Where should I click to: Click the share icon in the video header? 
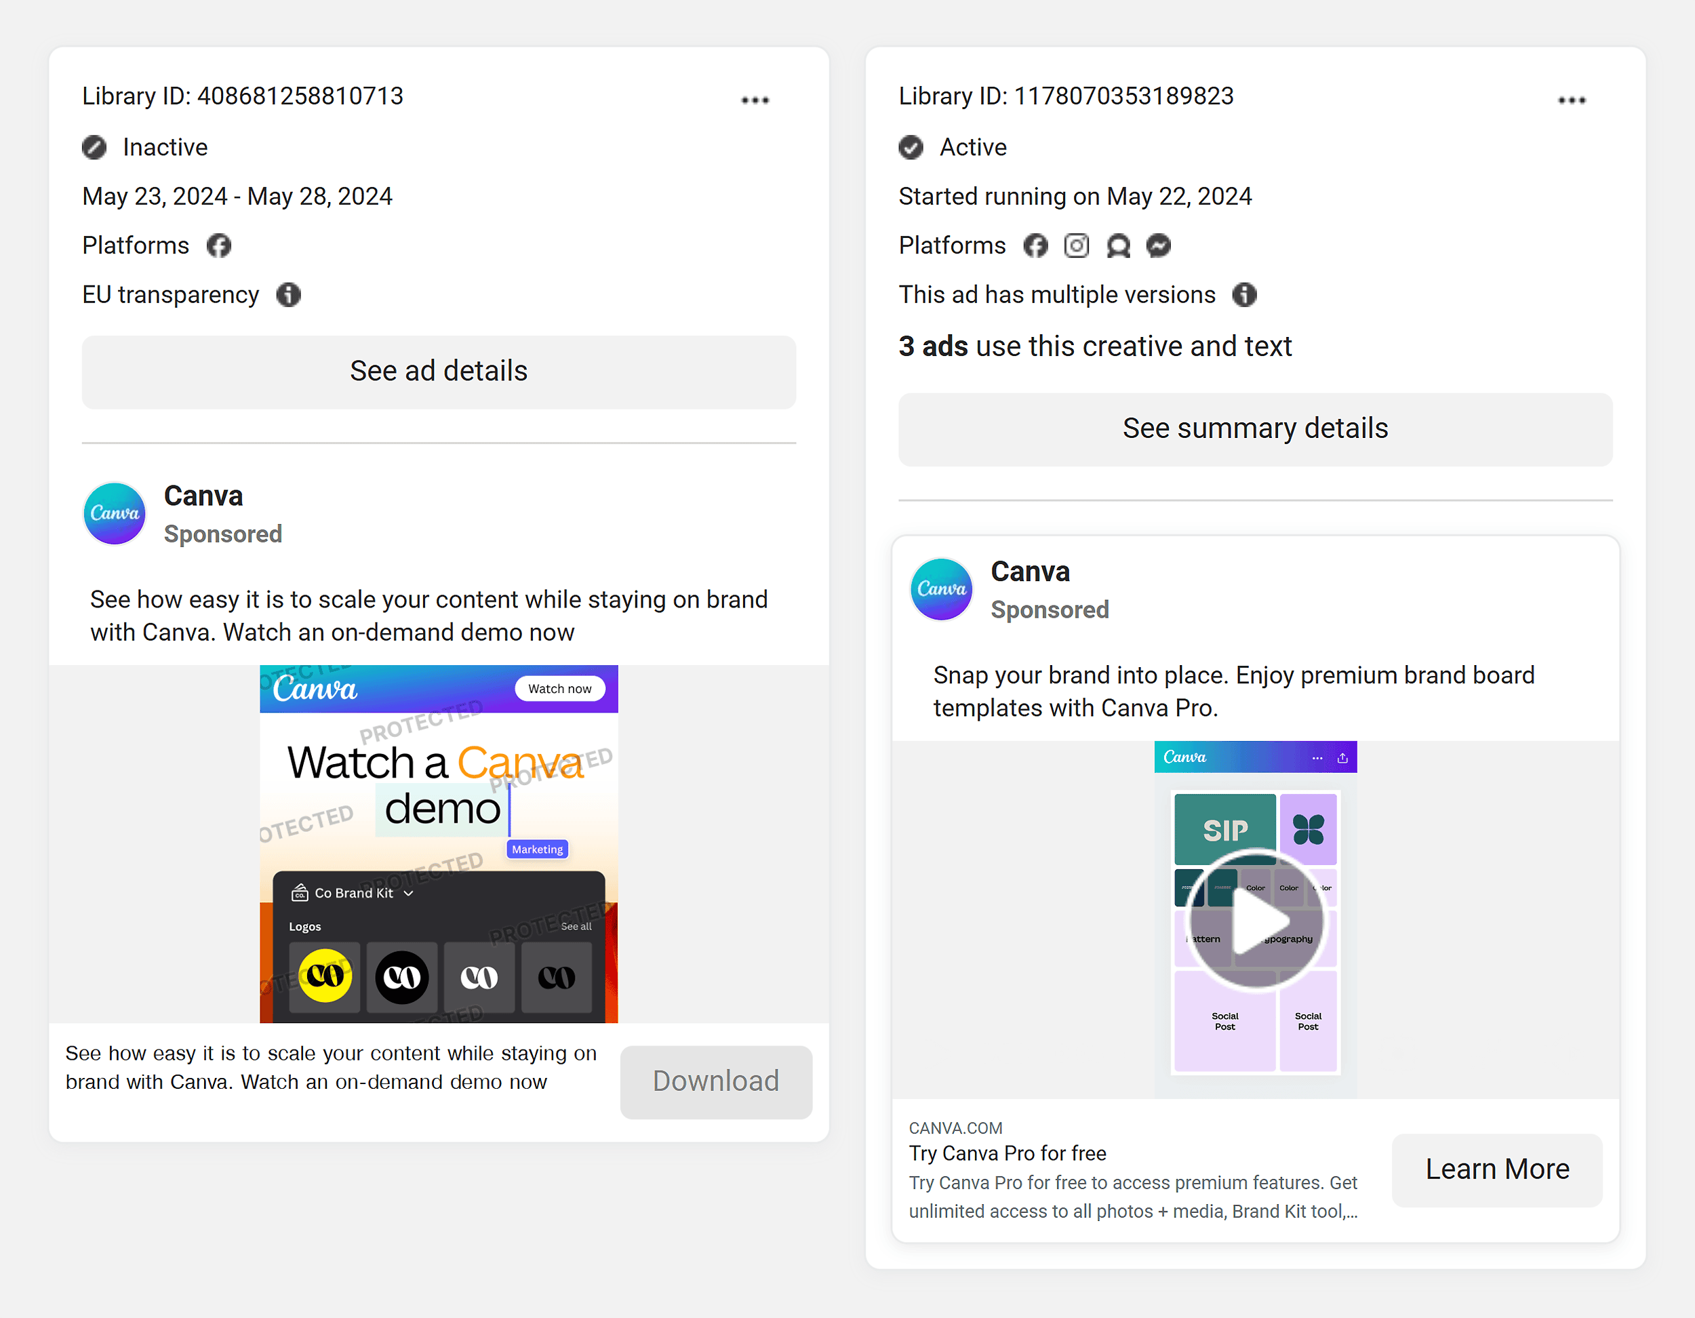(x=1342, y=757)
